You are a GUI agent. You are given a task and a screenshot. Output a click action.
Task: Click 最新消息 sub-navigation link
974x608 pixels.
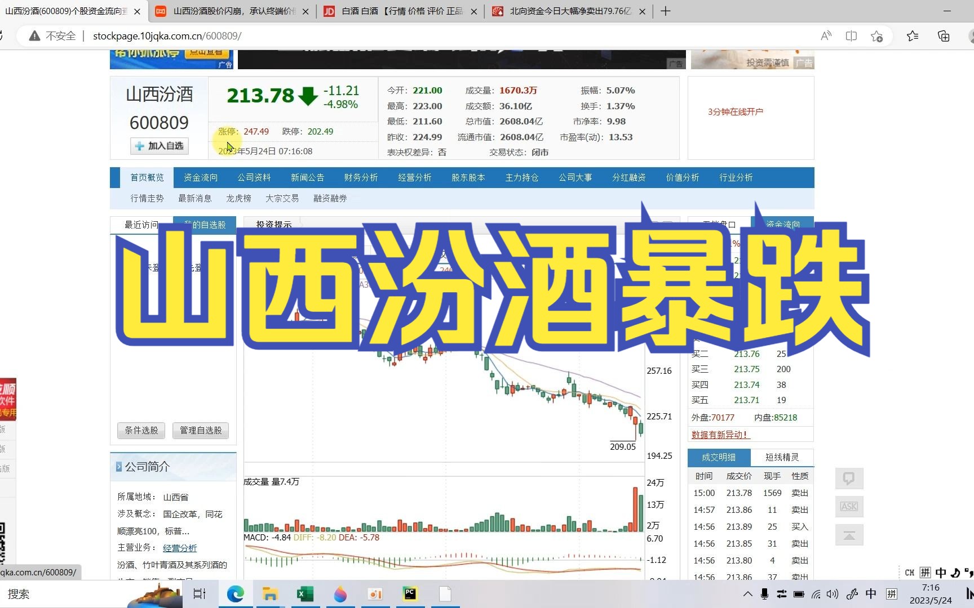[x=195, y=198]
